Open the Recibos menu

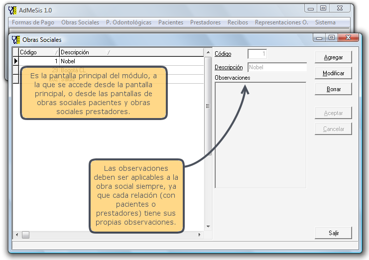[238, 22]
